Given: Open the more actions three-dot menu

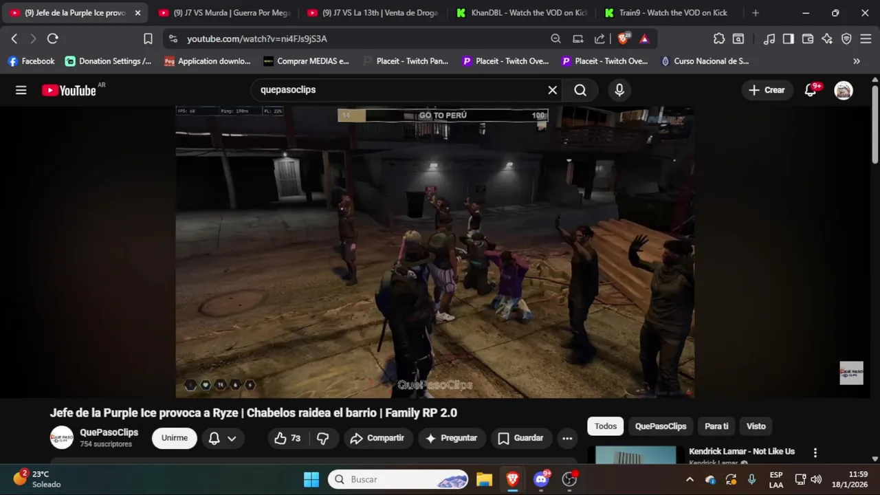Looking at the screenshot, I should tap(567, 438).
